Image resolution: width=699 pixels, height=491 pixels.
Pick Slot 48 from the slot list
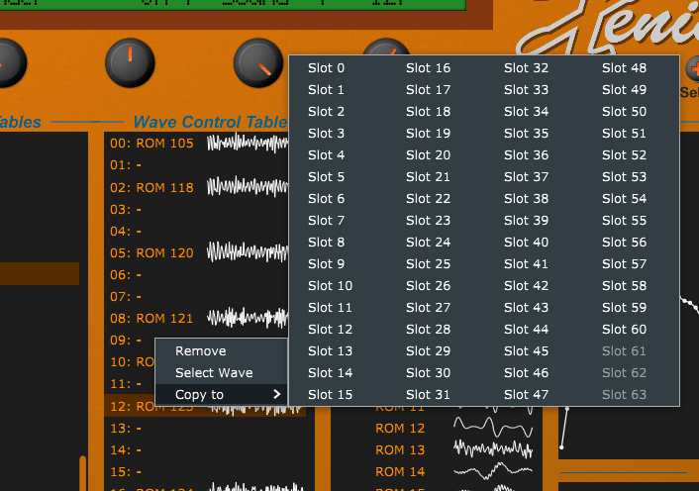click(x=624, y=68)
